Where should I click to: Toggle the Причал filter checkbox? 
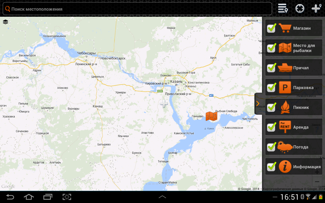271,67
